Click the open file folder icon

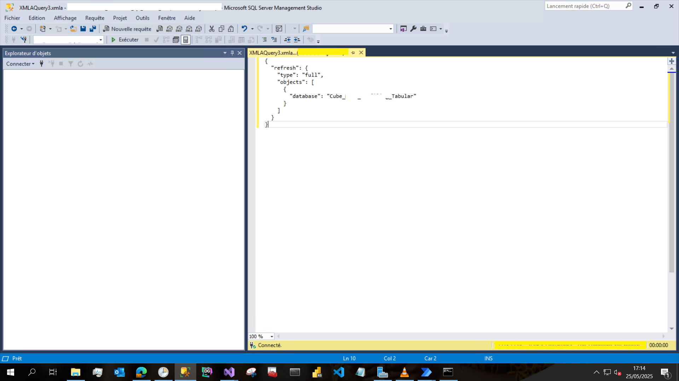(x=73, y=29)
